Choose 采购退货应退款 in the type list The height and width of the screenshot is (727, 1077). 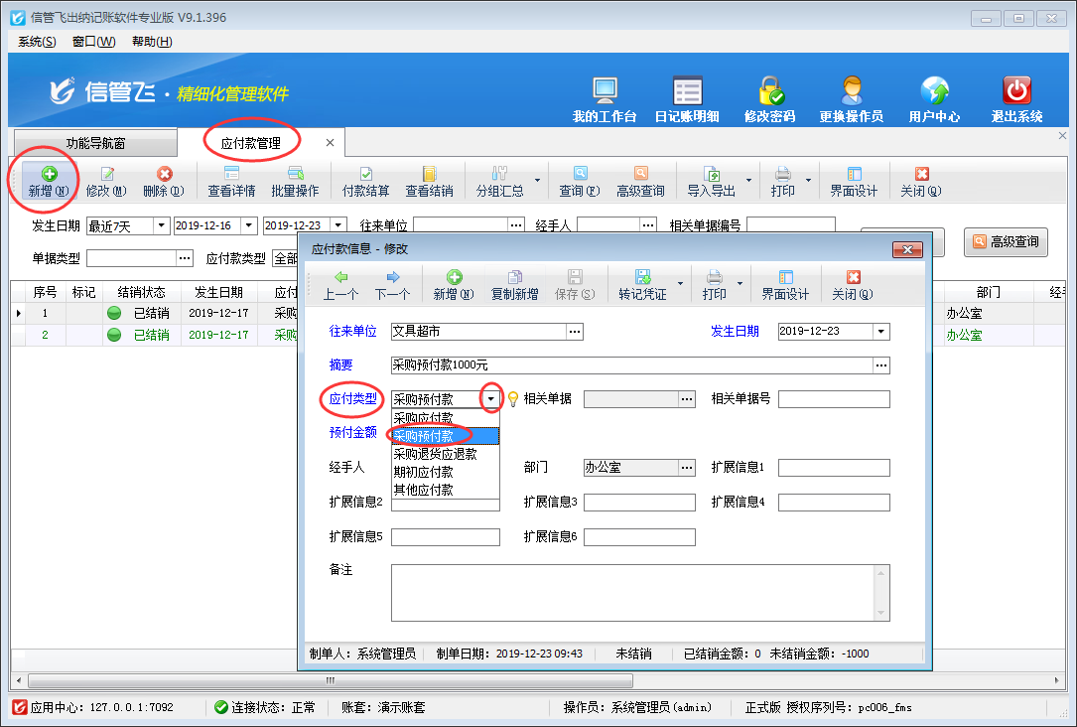pos(435,454)
